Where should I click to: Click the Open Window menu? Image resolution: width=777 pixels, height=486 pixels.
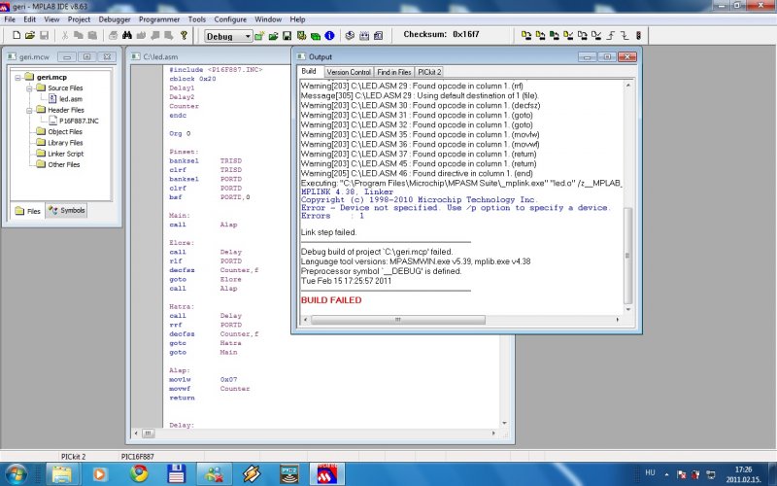pos(268,19)
